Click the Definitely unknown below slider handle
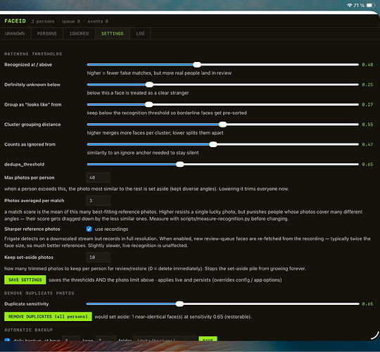 coord(149,84)
